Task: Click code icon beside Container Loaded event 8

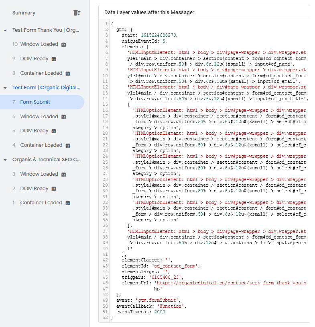Action: tap(68, 73)
